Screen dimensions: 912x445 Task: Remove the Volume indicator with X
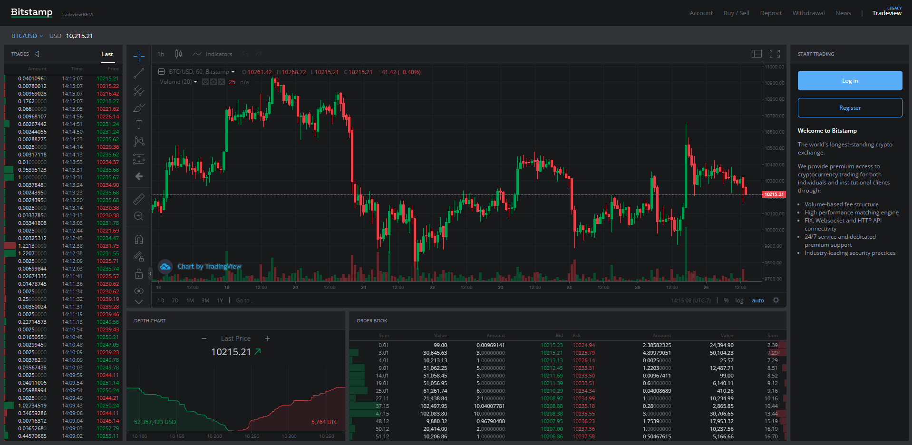point(222,82)
